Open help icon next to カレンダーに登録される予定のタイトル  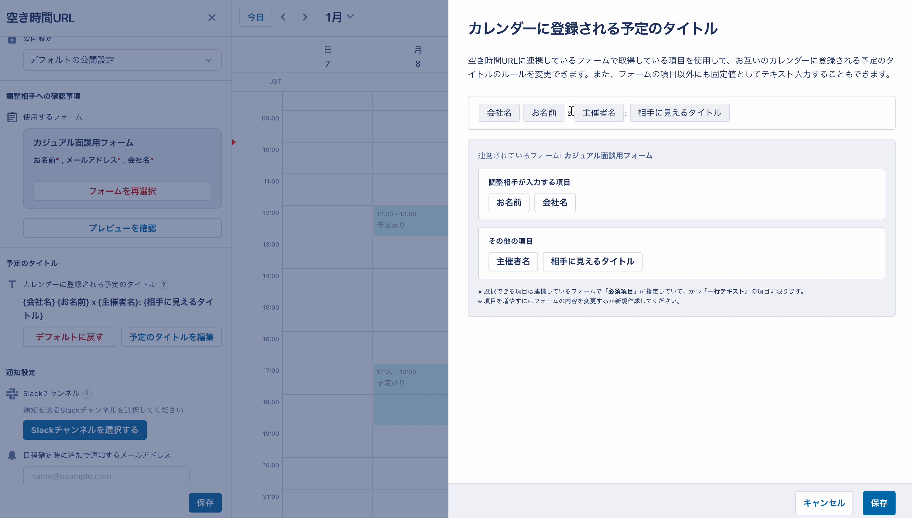[163, 284]
